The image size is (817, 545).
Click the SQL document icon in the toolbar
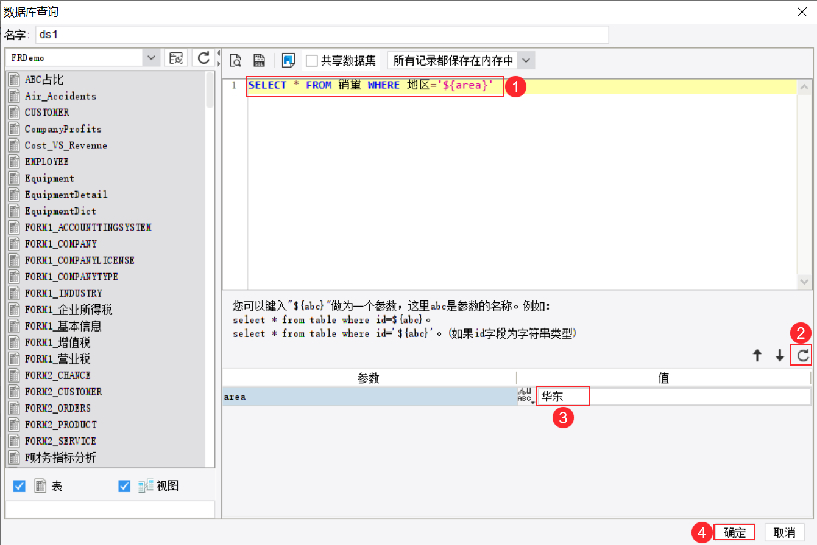pos(259,60)
